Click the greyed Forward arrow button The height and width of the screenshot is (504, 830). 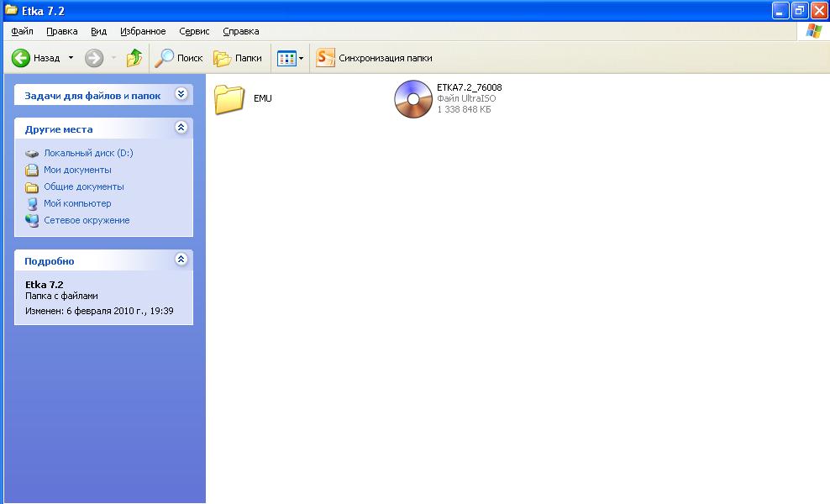(x=94, y=58)
